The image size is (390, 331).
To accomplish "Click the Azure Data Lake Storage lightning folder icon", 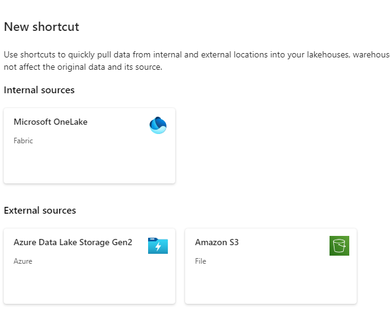I will point(157,246).
